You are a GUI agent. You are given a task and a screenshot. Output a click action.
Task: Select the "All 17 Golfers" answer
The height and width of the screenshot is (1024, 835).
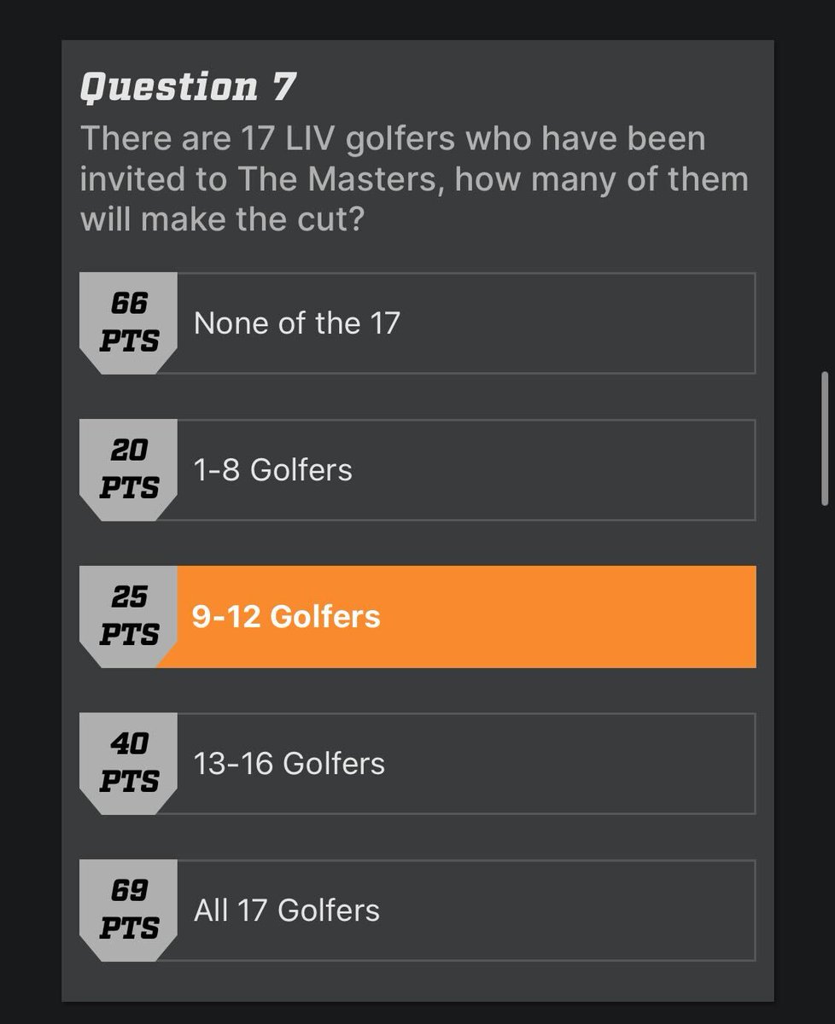coord(417,911)
